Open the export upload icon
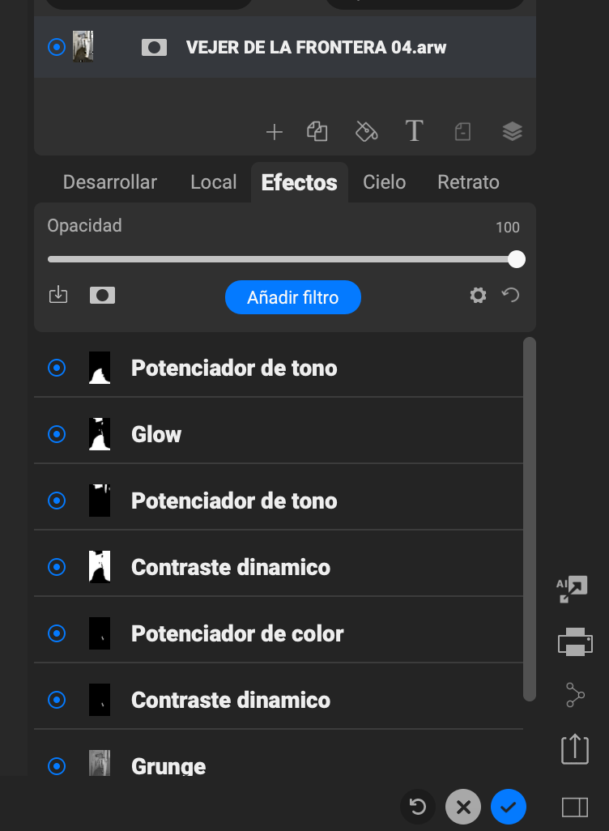 tap(574, 748)
